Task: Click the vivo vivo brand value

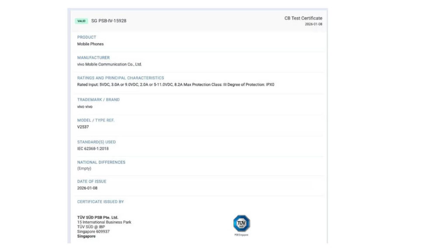Action: (85, 106)
